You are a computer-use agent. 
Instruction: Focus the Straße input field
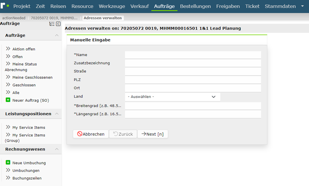click(x=193, y=71)
